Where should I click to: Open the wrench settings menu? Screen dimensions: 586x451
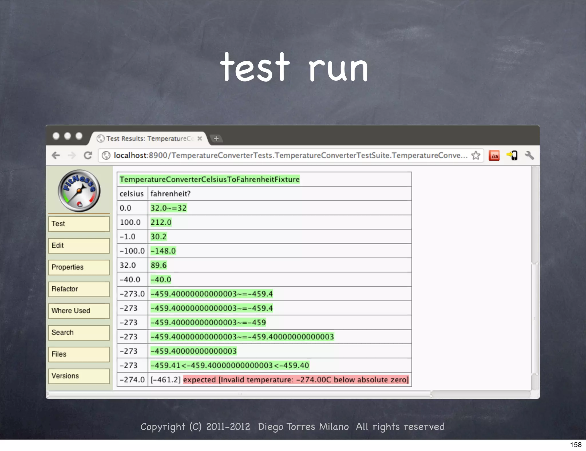click(529, 155)
